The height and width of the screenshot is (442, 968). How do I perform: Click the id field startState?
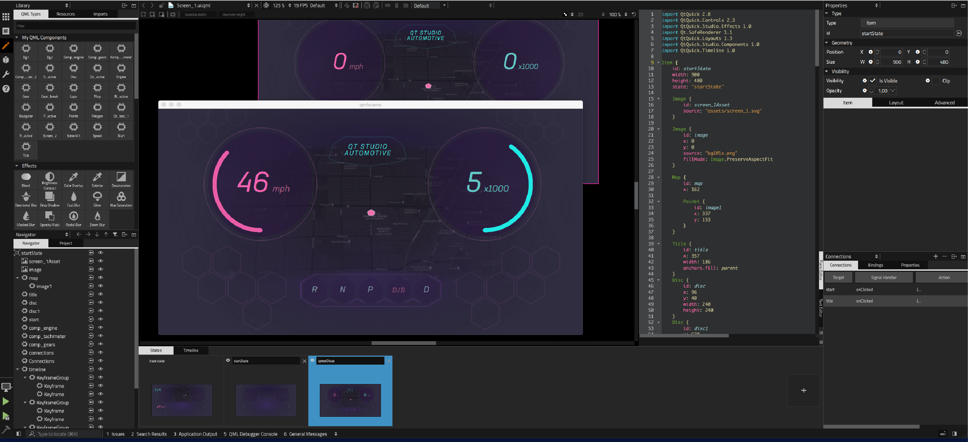click(907, 33)
